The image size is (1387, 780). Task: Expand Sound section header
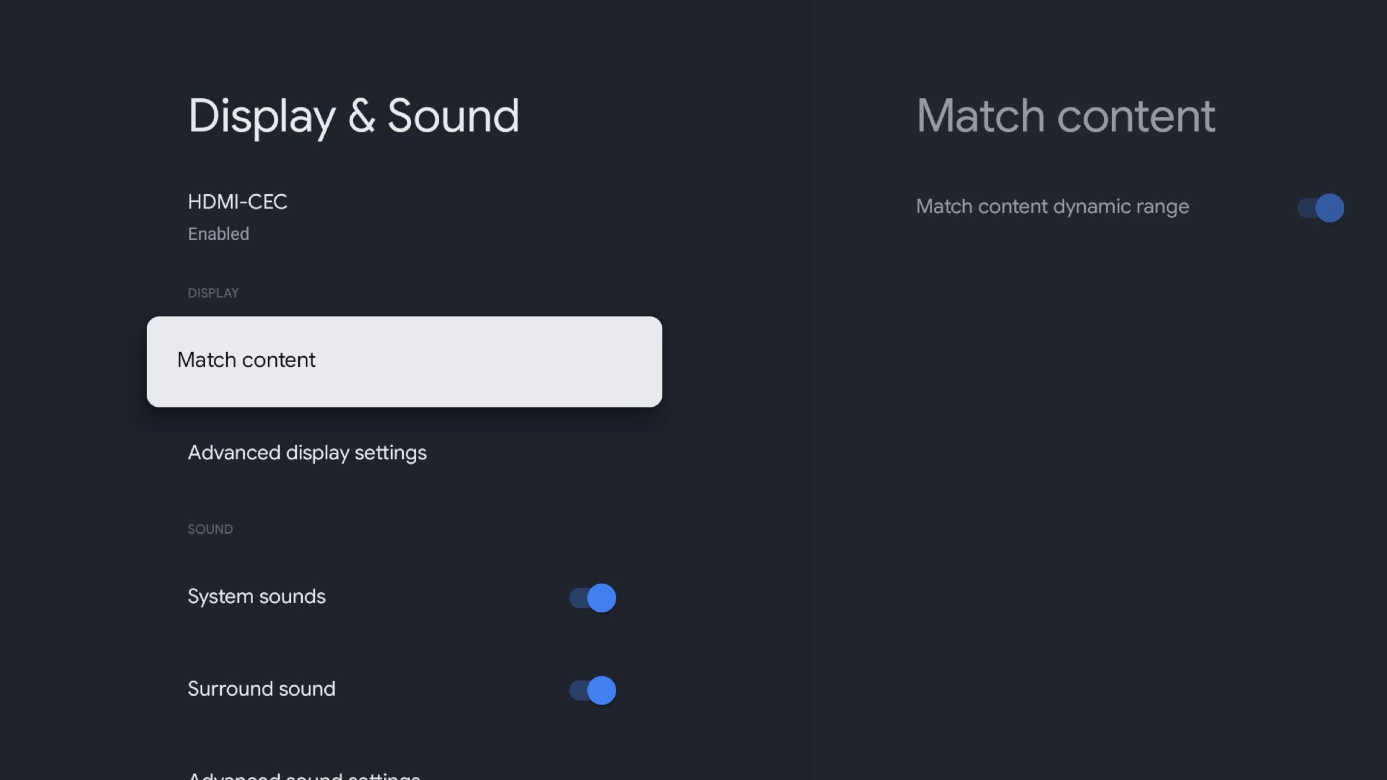(209, 529)
